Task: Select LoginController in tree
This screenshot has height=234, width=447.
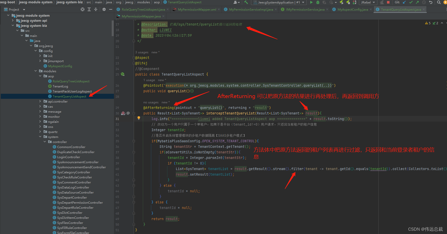Action: tap(69, 157)
